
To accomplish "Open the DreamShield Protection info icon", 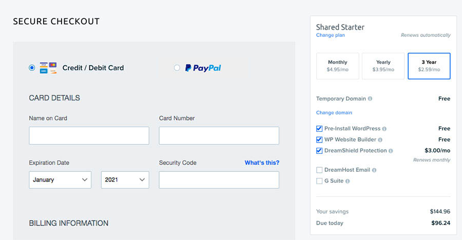I will click(x=391, y=151).
